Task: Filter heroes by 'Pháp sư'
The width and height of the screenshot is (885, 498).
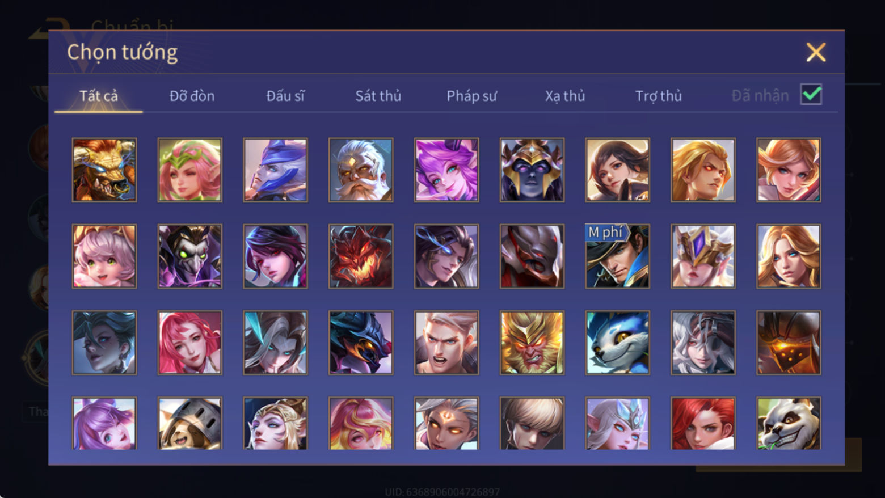Action: click(x=471, y=96)
